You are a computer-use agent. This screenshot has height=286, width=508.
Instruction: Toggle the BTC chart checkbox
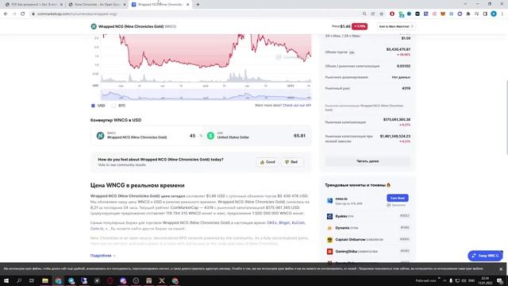114,106
